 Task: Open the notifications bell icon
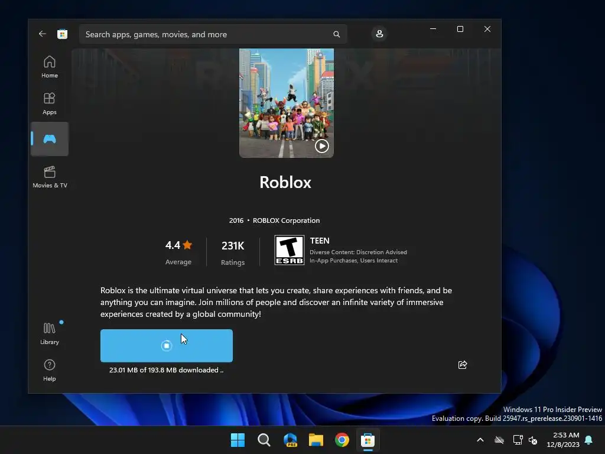coord(589,440)
